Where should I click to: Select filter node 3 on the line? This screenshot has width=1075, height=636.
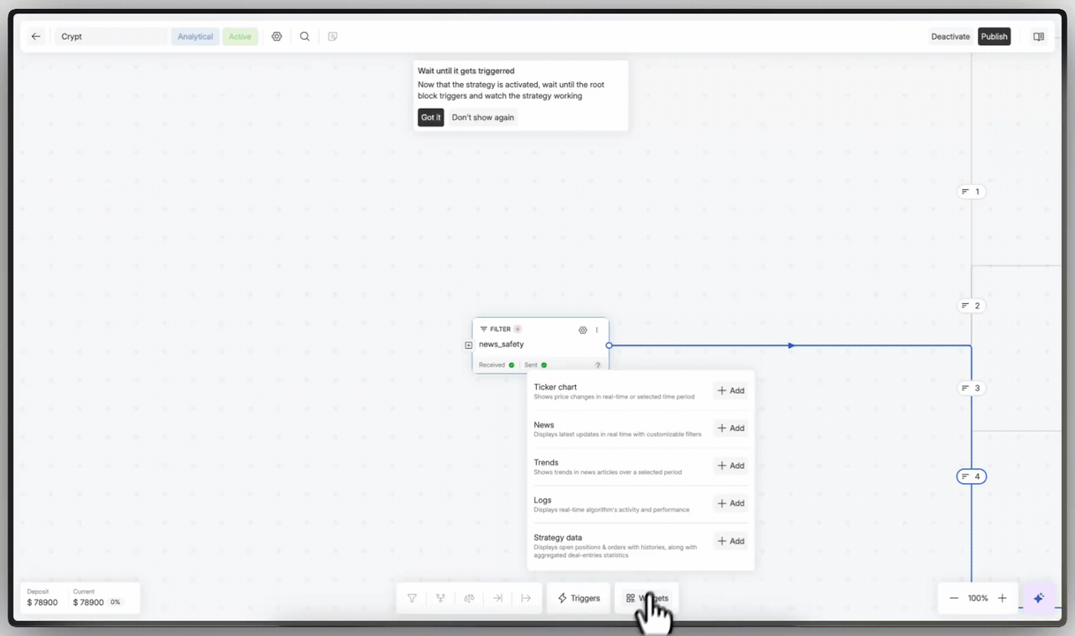971,388
